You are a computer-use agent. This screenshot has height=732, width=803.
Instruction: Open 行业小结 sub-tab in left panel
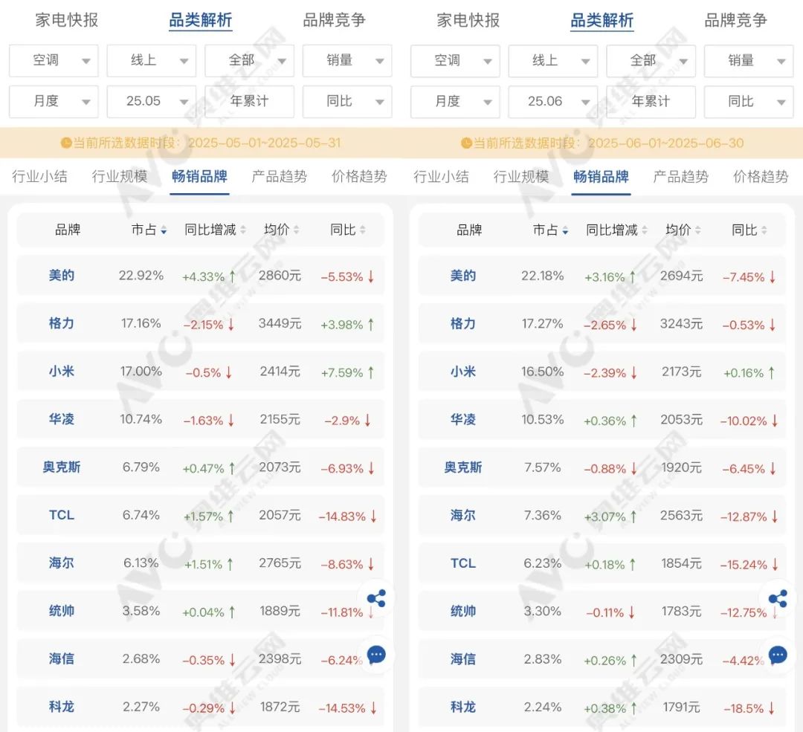[40, 177]
